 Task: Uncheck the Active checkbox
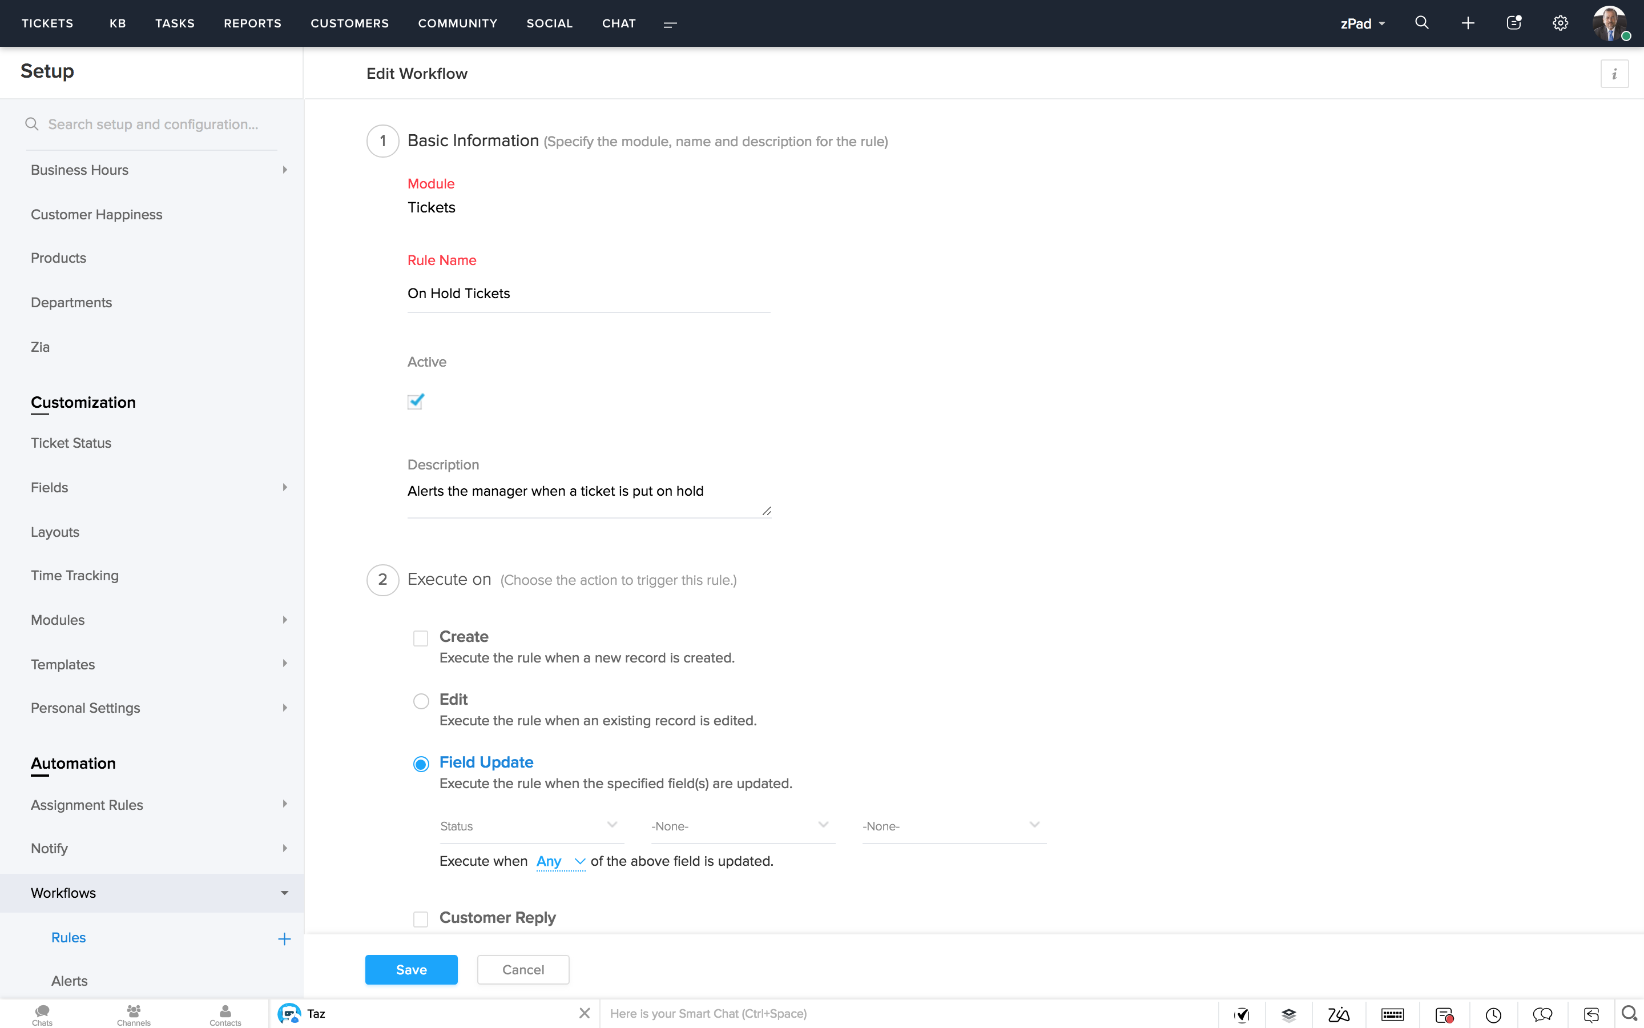tap(415, 401)
